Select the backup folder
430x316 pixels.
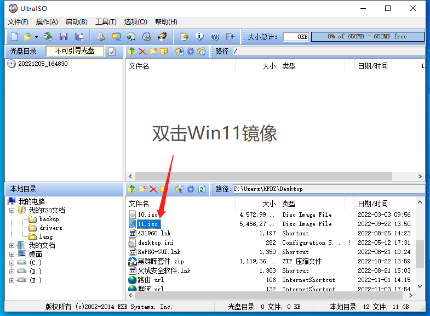(49, 219)
